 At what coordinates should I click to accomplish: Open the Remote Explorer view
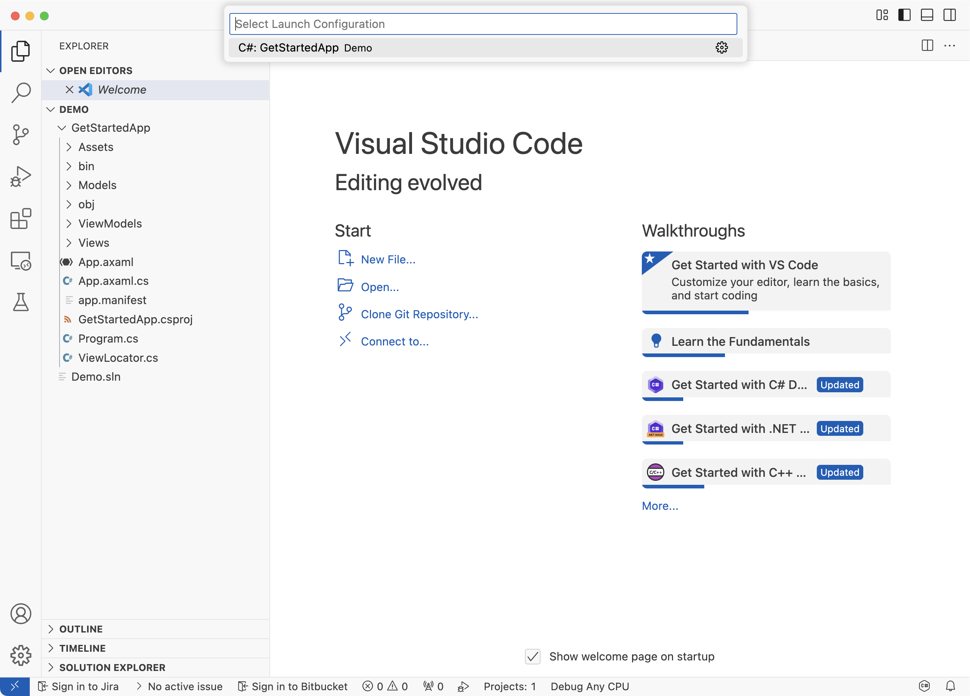click(21, 261)
